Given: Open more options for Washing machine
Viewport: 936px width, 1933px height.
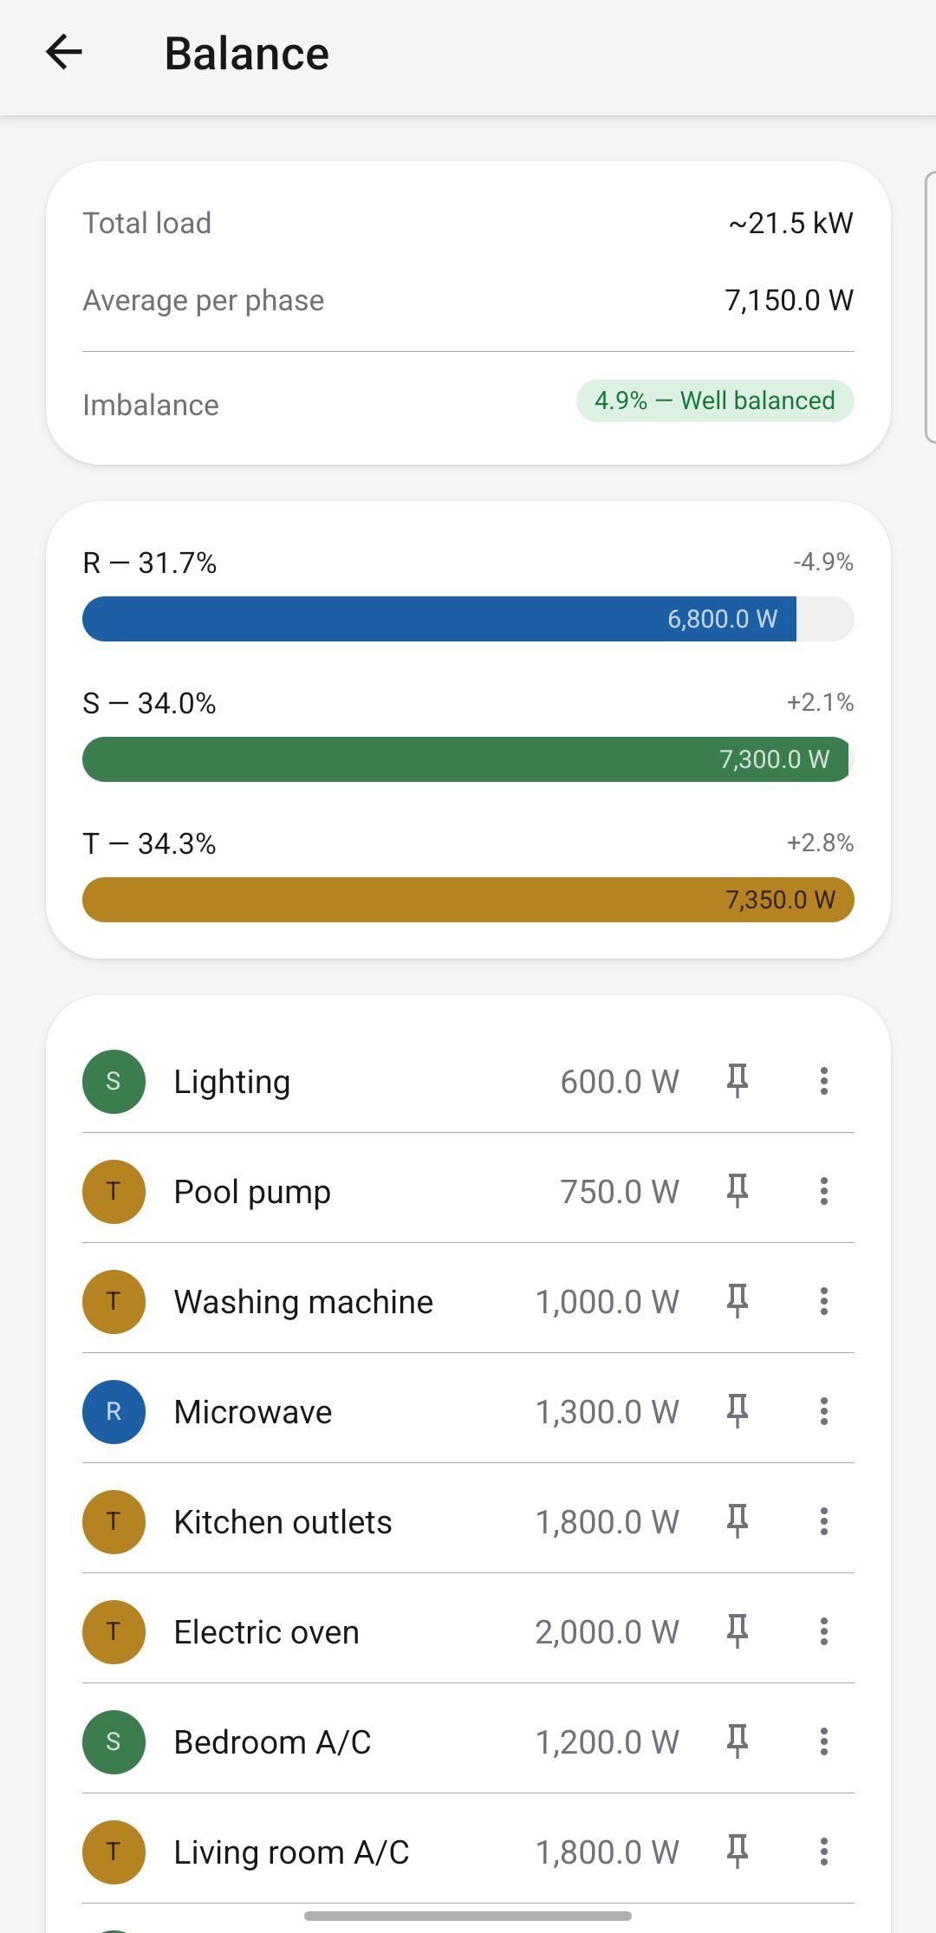Looking at the screenshot, I should pos(824,1301).
